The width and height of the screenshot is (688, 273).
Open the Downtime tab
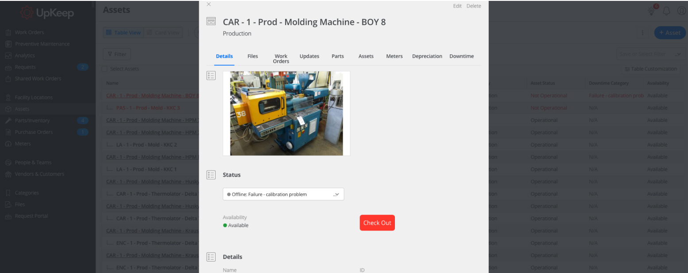pyautogui.click(x=462, y=56)
